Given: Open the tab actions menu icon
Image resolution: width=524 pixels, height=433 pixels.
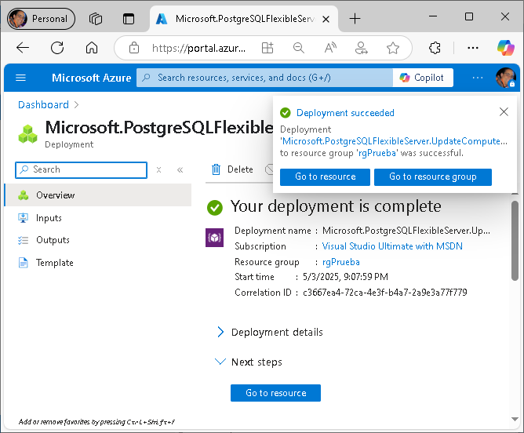Looking at the screenshot, I should point(129,19).
